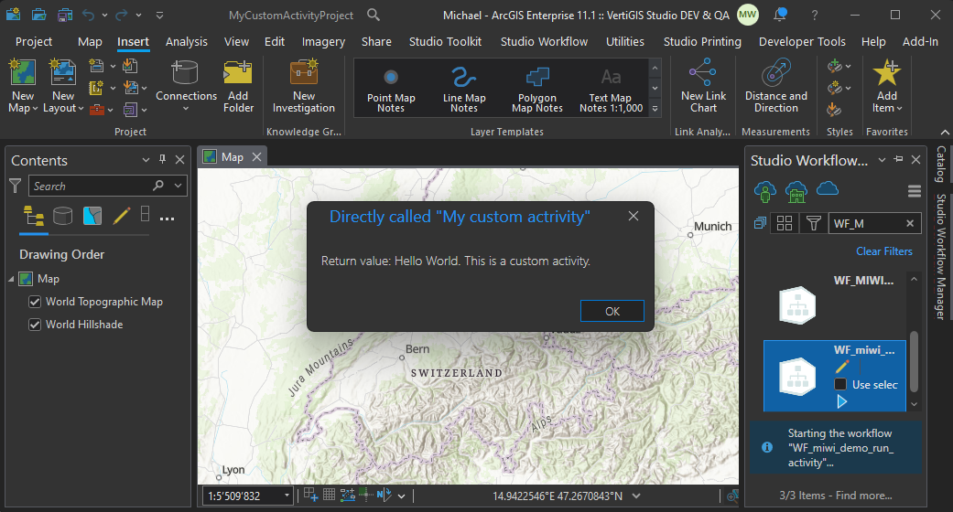Open the Studio Workflow ribbon tab
This screenshot has height=512, width=953.
(544, 41)
